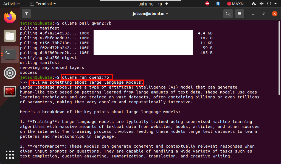Click the terminal vertical scrollbar thumb

click(279, 58)
